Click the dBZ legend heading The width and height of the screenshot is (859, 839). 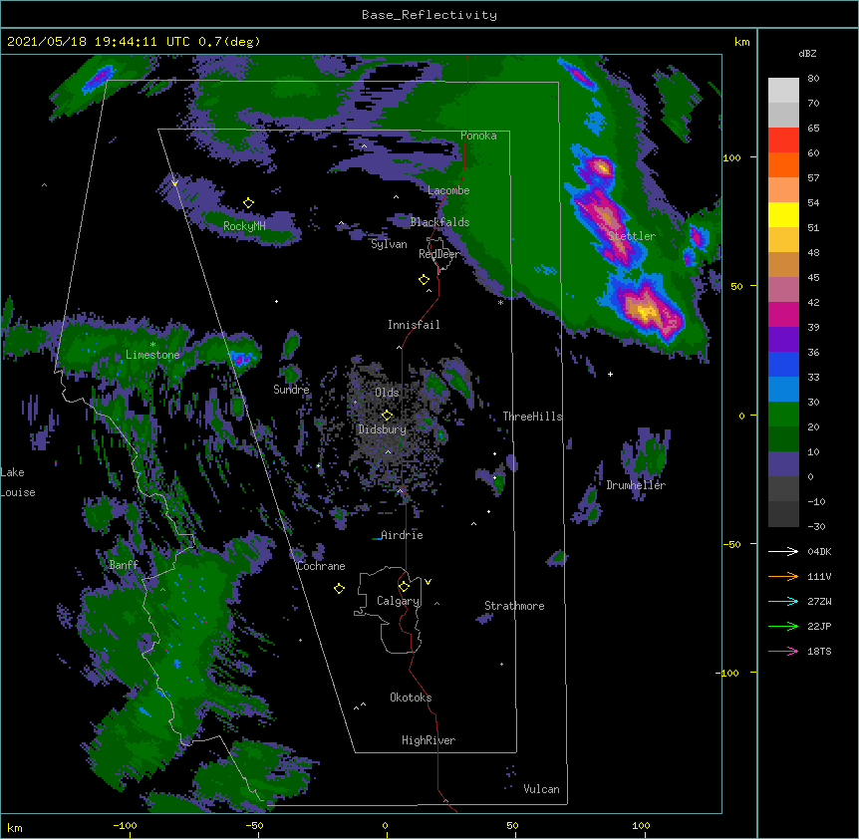tap(807, 53)
